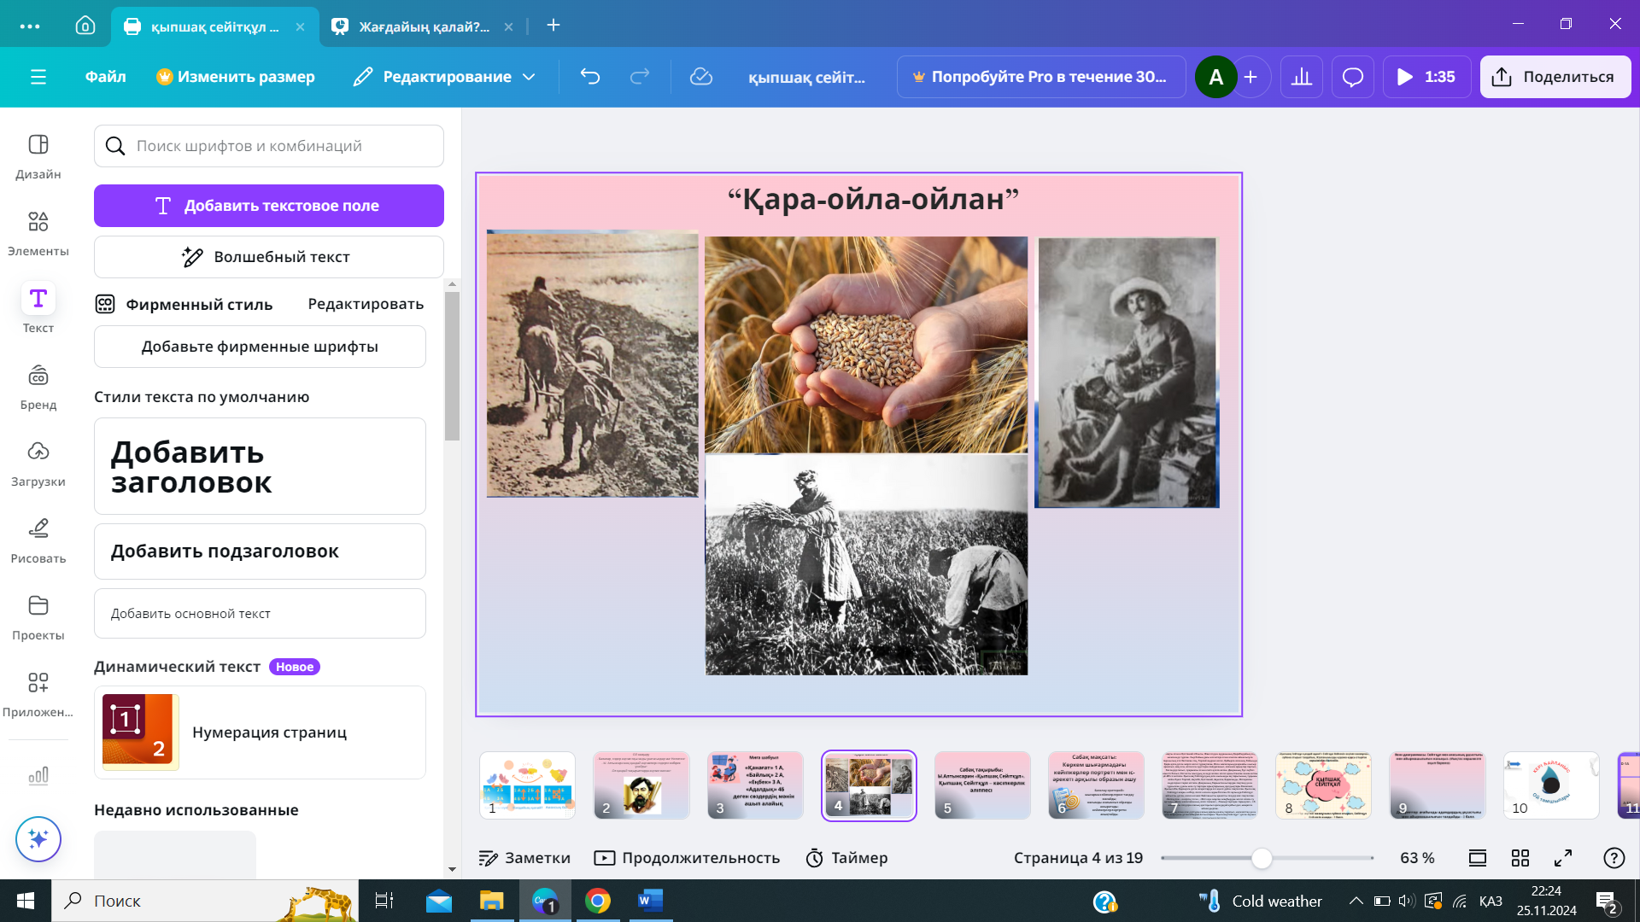The height and width of the screenshot is (922, 1640).
Task: Click the undo arrow
Action: pyautogui.click(x=589, y=77)
